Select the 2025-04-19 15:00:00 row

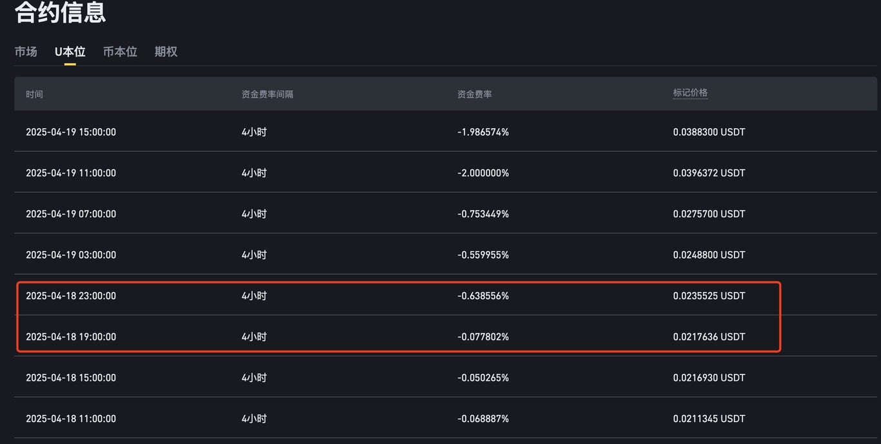click(446, 131)
